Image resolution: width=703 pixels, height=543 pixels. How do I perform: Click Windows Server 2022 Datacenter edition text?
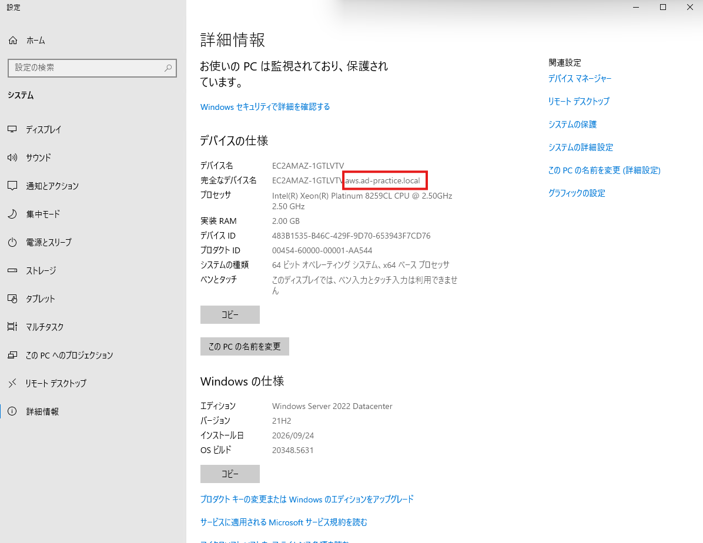pyautogui.click(x=332, y=406)
